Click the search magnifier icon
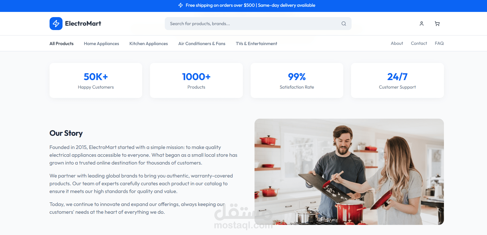Image resolution: width=487 pixels, height=235 pixels. click(344, 24)
